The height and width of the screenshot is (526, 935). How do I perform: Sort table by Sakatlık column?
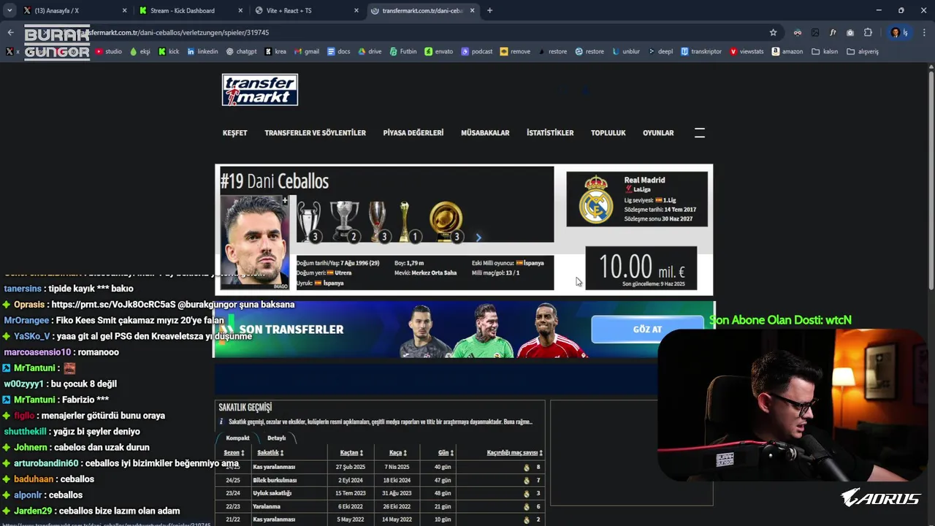click(270, 453)
